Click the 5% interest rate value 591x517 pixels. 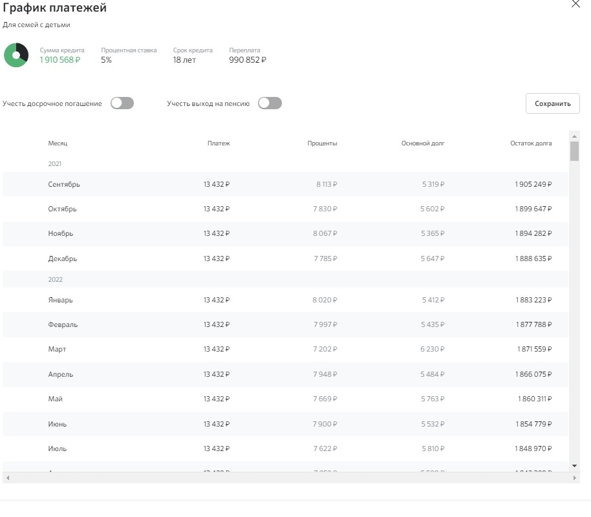tap(106, 60)
